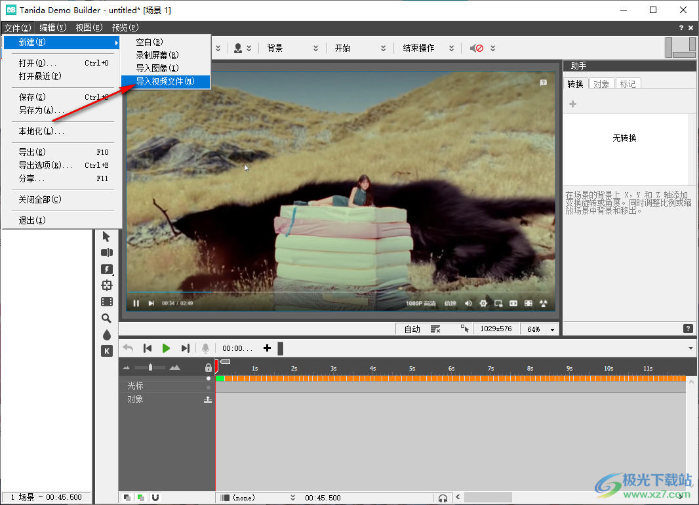699x505 pixels.
Task: Switch to the 标记 assistant tab
Action: (628, 84)
